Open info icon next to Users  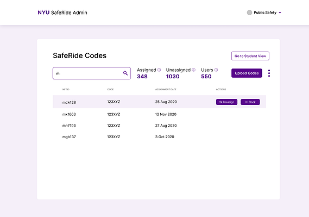click(x=216, y=70)
